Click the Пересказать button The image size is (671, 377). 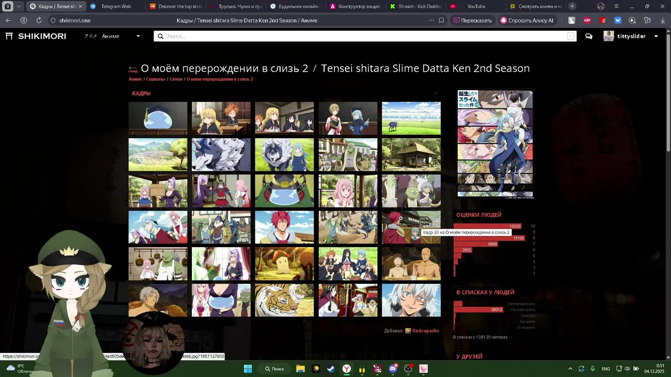[x=473, y=20]
